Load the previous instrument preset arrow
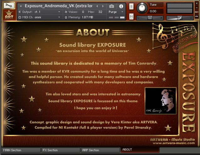The width and height of the screenshot is (200, 155). (x=97, y=6)
